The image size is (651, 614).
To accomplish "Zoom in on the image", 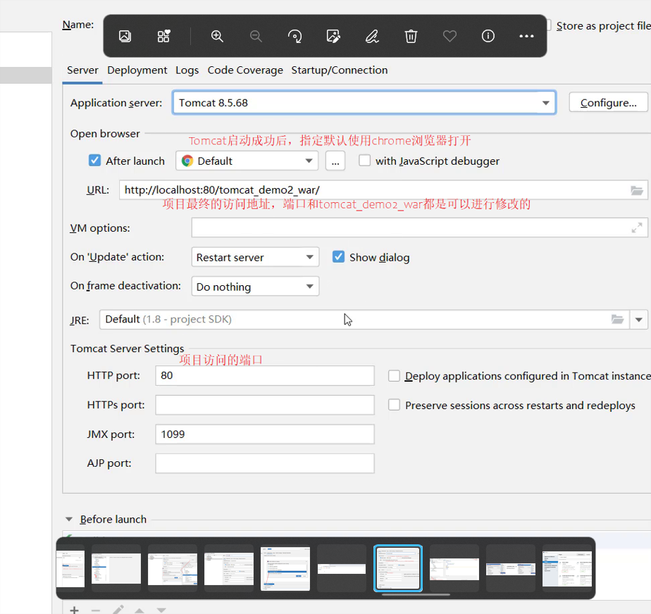I will pyautogui.click(x=217, y=36).
